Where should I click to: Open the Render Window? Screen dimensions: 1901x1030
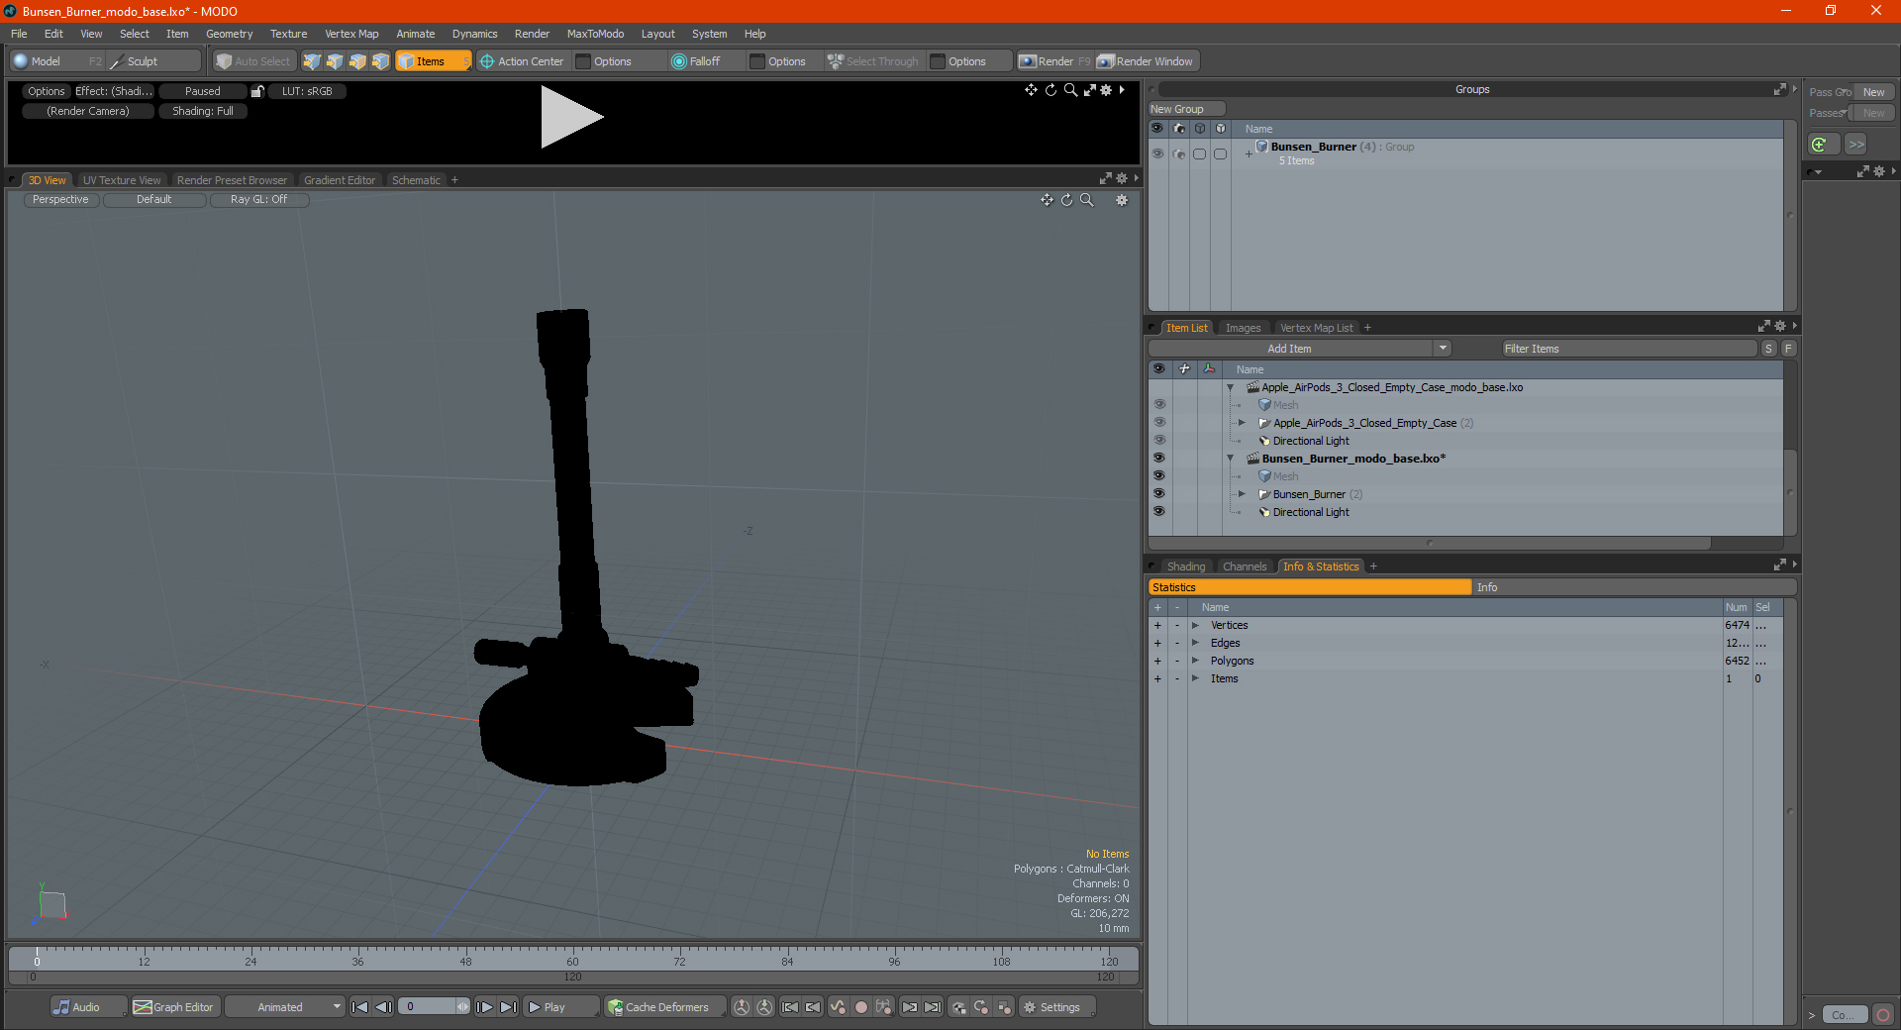pyautogui.click(x=1147, y=61)
